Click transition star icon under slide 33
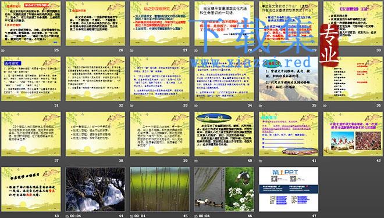Image resolution: width=384 pixels, height=218 pixels. tap(131, 106)
